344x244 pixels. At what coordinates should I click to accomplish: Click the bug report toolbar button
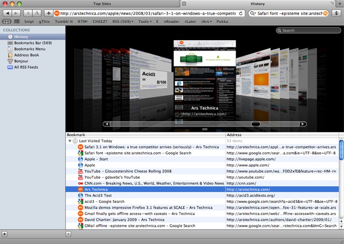click(336, 13)
